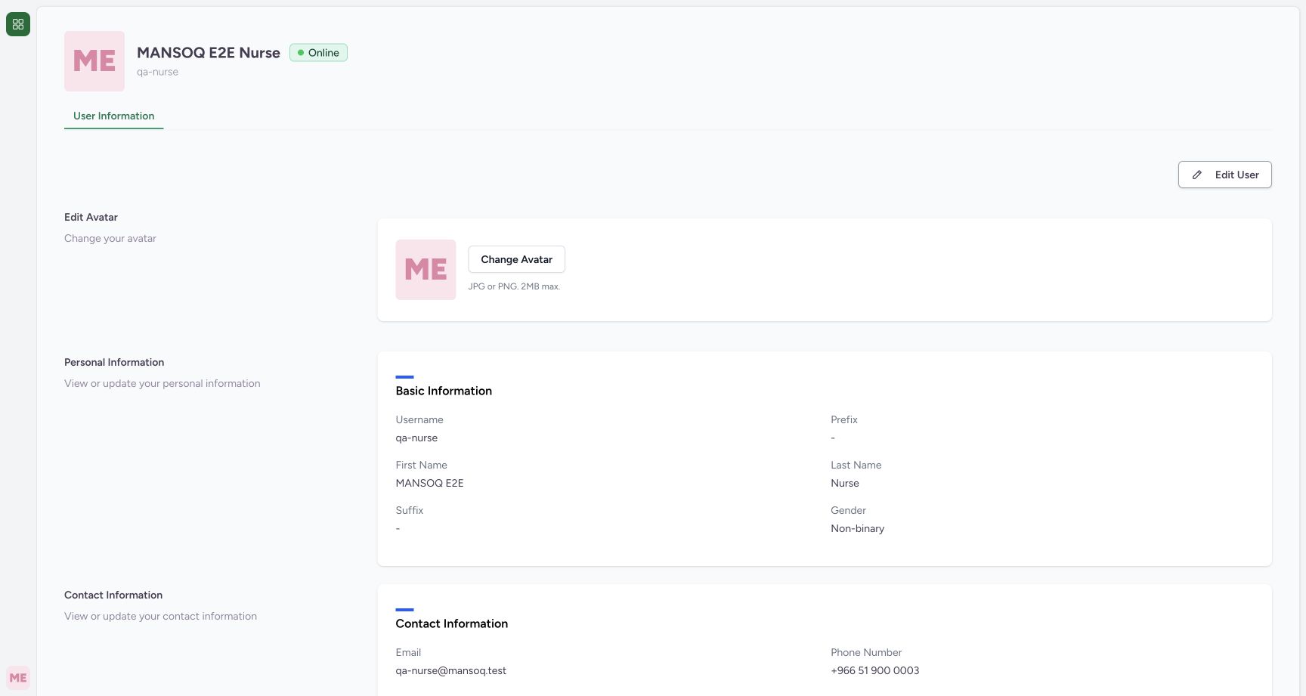Click the qa-nurse subtitle under the name
Viewport: 1306px width, 696px height.
pyautogui.click(x=157, y=72)
